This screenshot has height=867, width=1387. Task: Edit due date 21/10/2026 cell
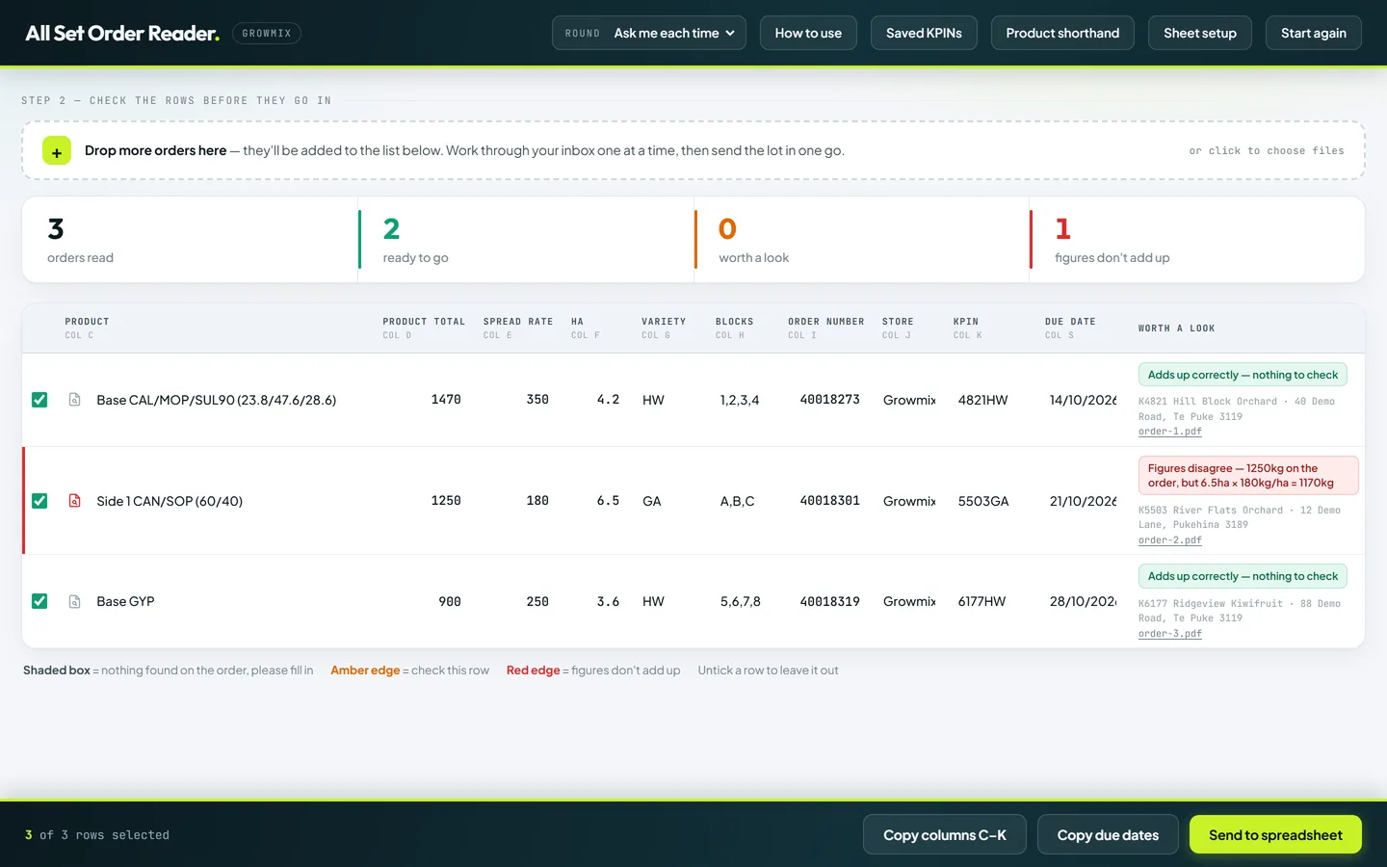1081,501
